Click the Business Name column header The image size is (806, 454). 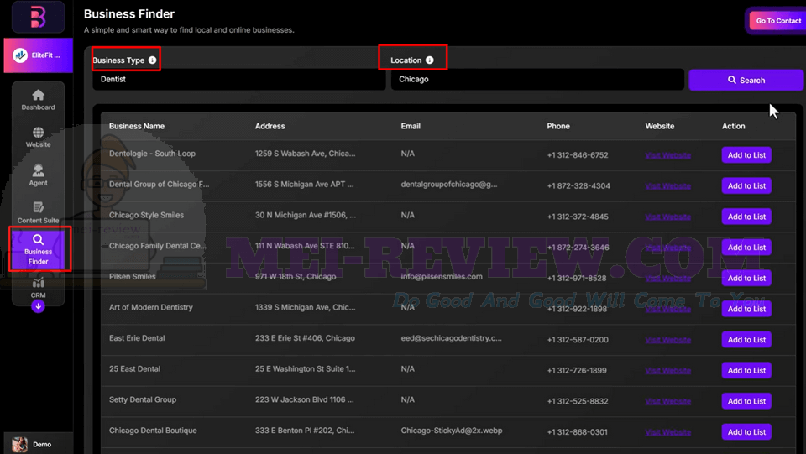tap(137, 126)
